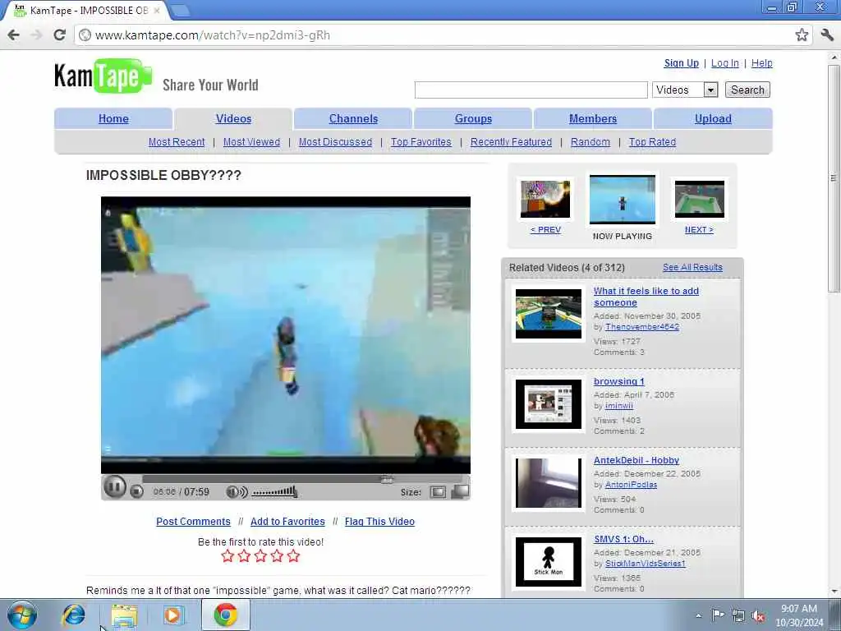Image resolution: width=841 pixels, height=631 pixels.
Task: Open the 'AntekDebil - Hobby' video title link
Action: click(x=636, y=460)
